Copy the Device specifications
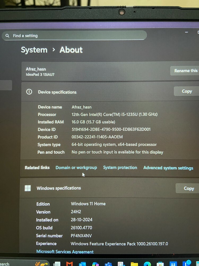 point(187,91)
